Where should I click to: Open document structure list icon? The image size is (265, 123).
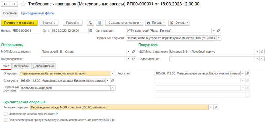(x=100, y=23)
